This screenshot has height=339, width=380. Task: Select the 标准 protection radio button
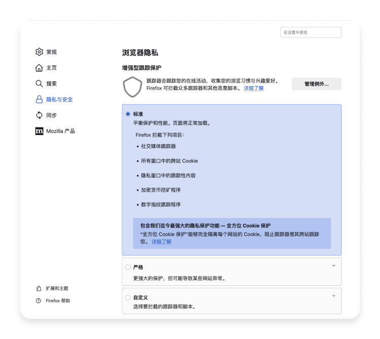point(128,114)
